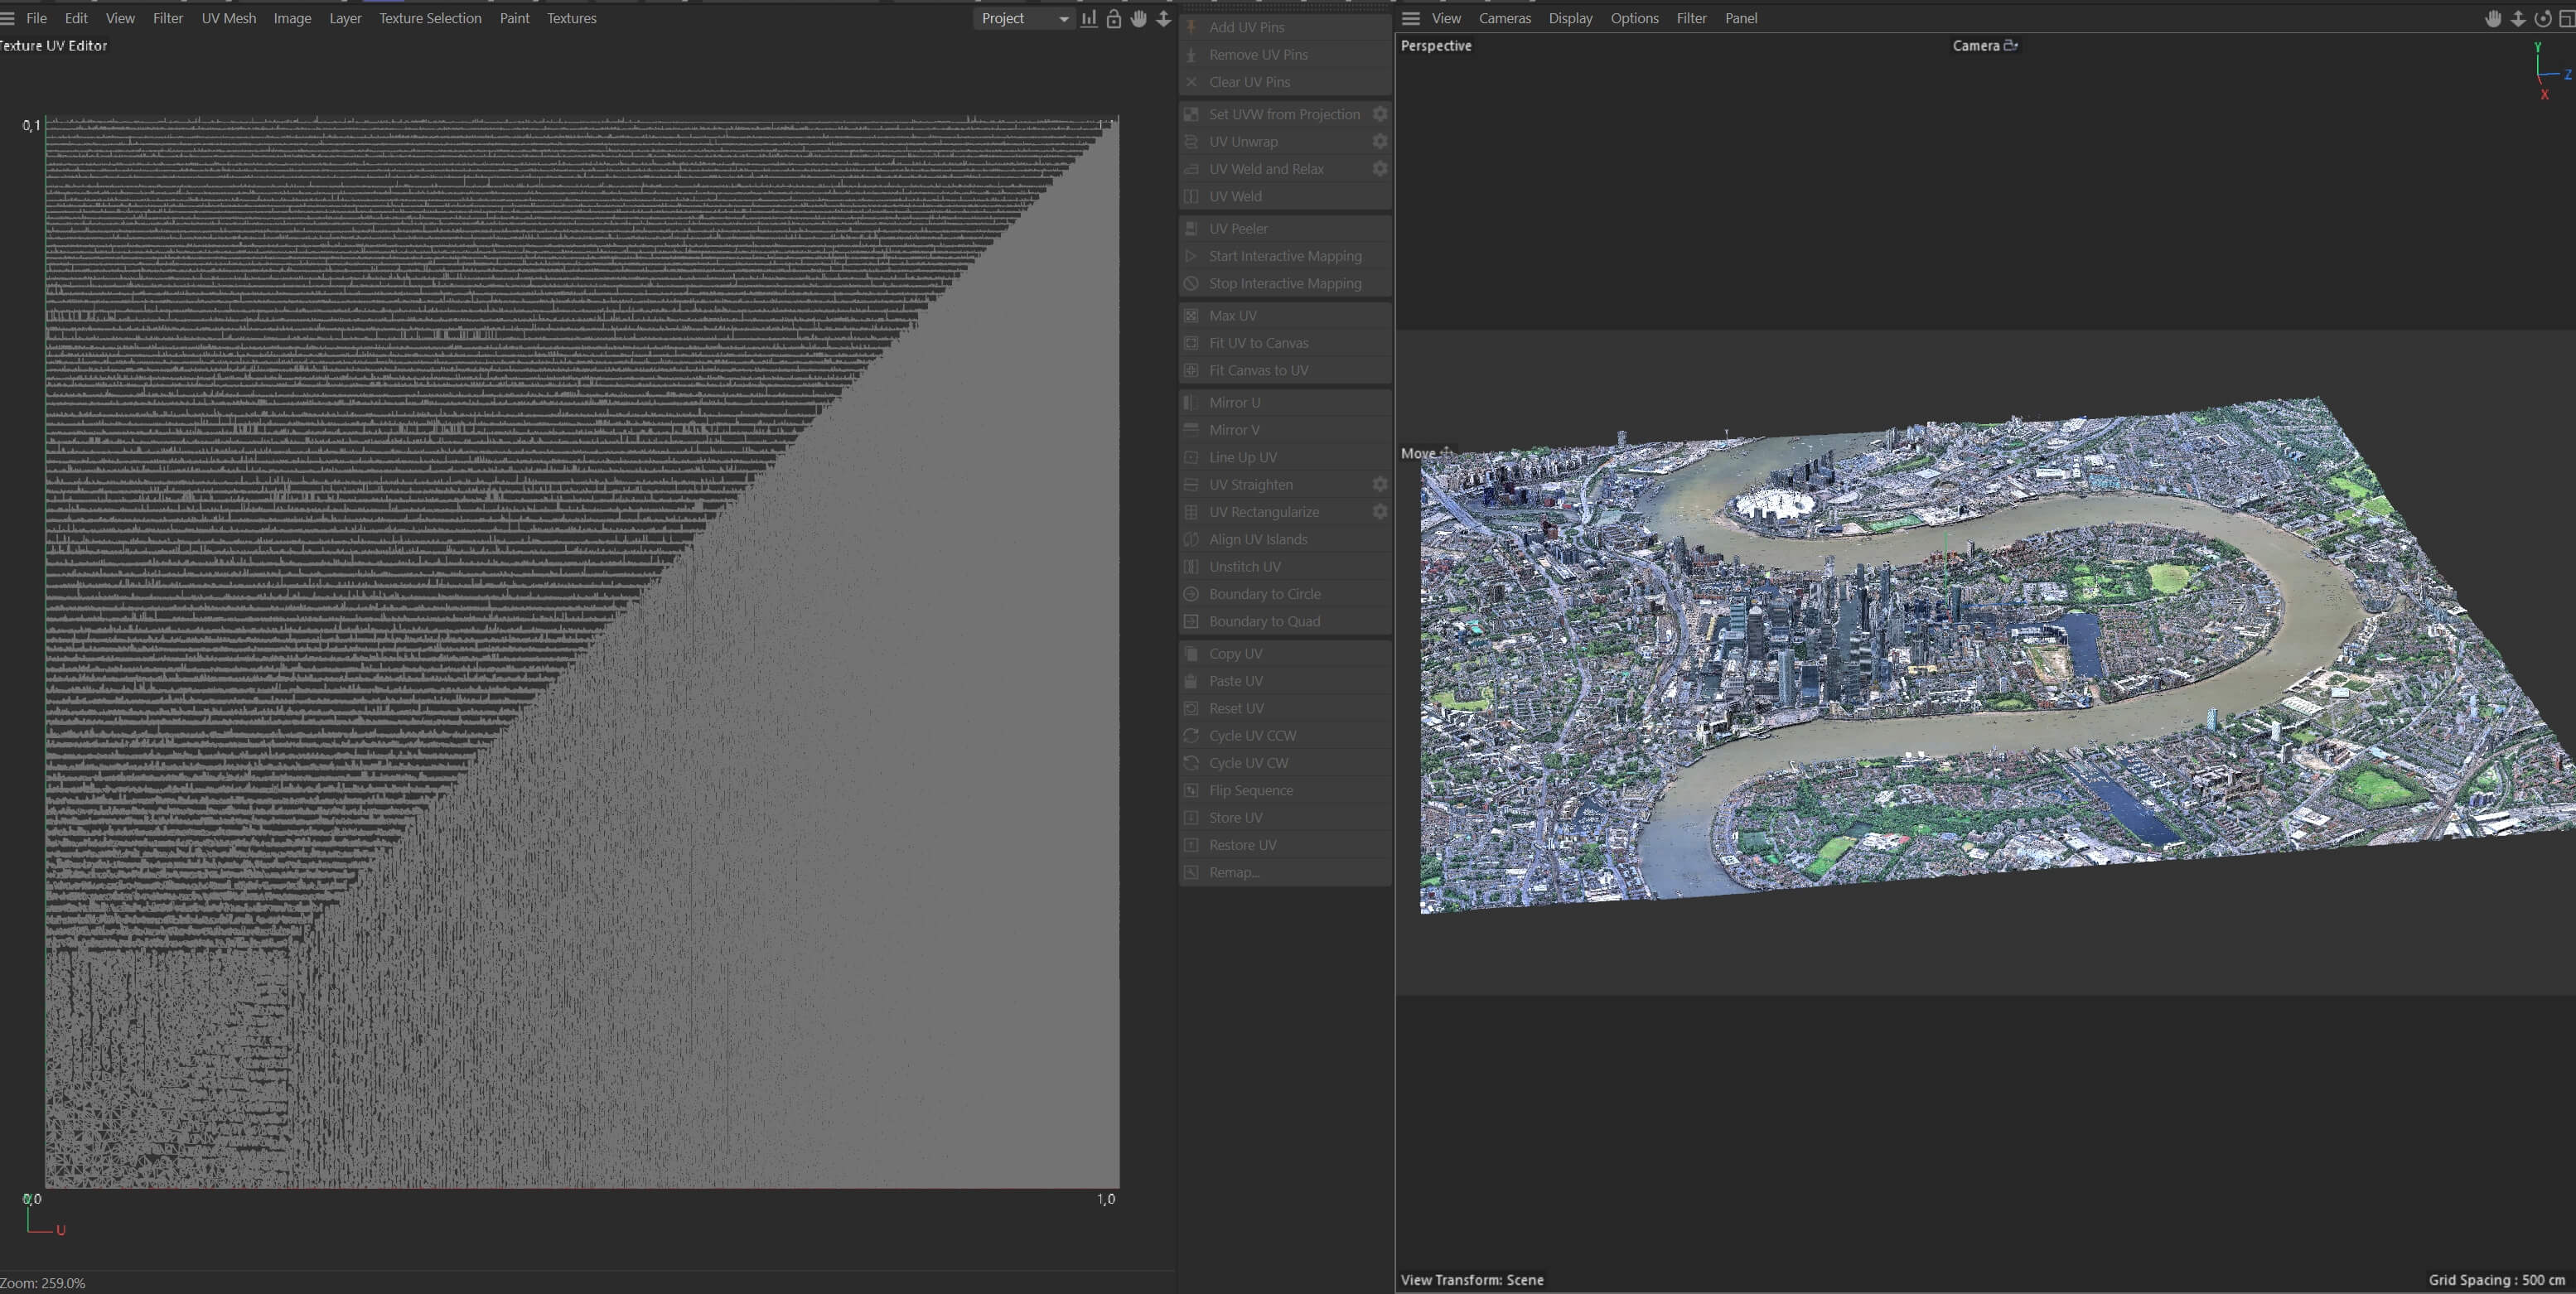The width and height of the screenshot is (2576, 1294).
Task: Click the Mirror V icon
Action: (1191, 429)
